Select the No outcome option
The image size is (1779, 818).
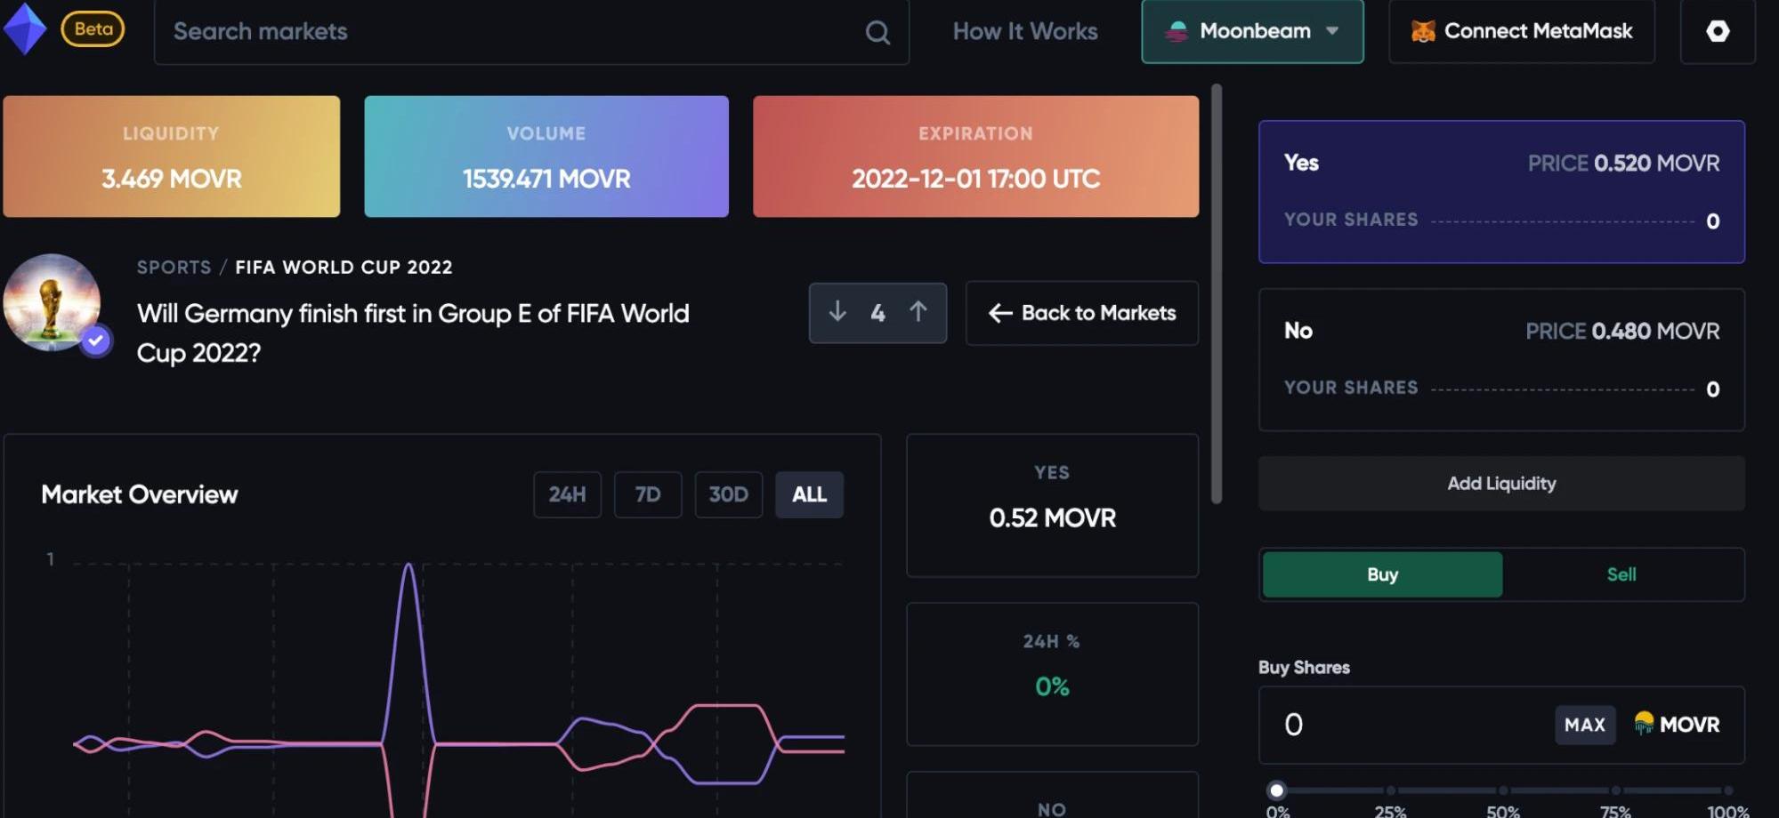click(x=1500, y=359)
